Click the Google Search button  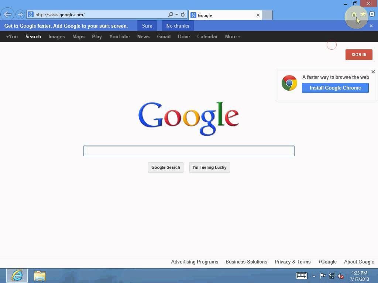[x=166, y=168]
